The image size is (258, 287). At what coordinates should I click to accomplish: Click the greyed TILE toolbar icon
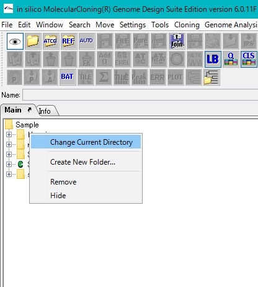86,77
